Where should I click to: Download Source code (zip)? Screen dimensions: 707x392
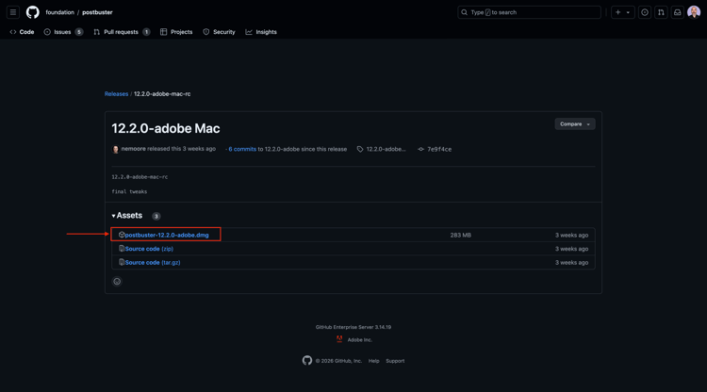pos(149,249)
